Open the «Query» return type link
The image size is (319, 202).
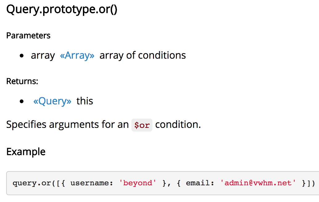[x=52, y=101]
